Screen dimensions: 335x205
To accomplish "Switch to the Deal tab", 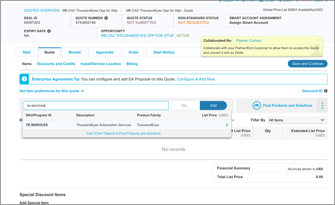I will point(27,52).
